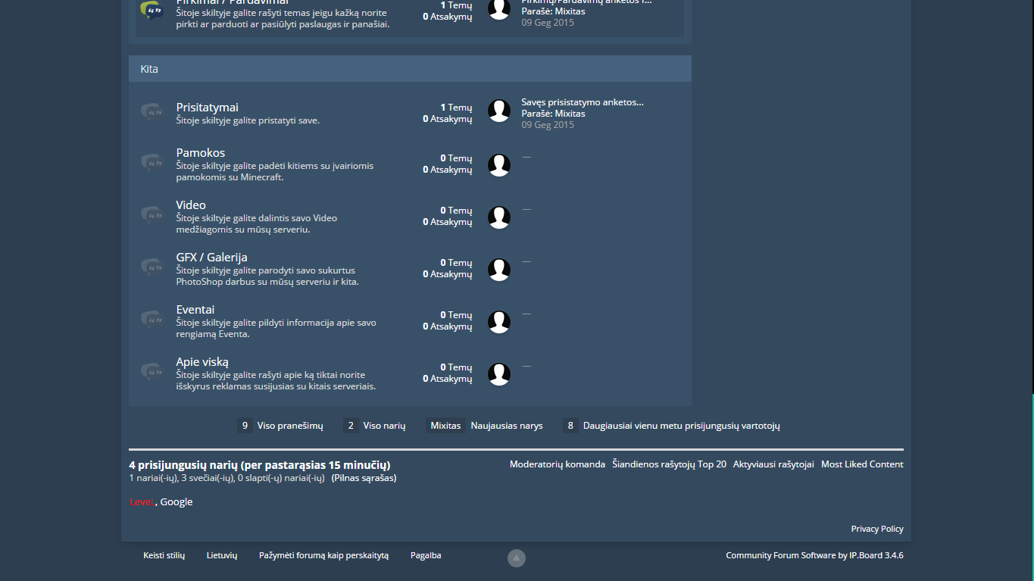Click the Pamokos forum speech bubble icon
1034x581 pixels.
pos(152,162)
